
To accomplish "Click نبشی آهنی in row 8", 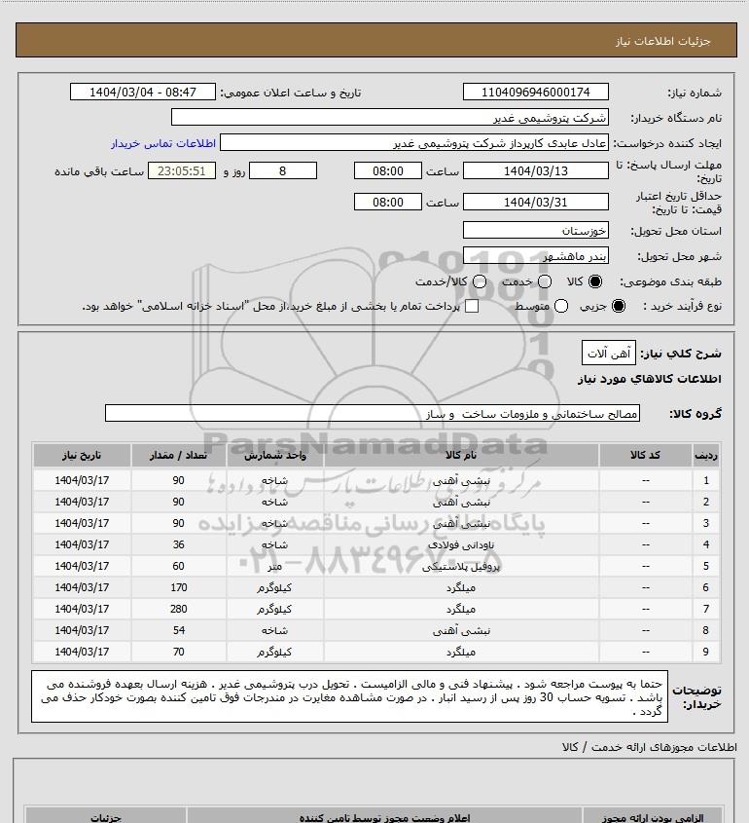I will pos(461,631).
